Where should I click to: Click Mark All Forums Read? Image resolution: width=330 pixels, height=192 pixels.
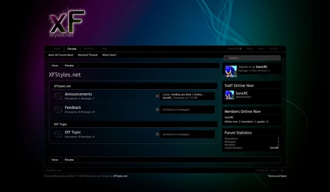[x=61, y=55]
